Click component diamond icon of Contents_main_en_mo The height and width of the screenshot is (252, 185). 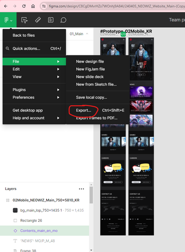(x=15, y=231)
